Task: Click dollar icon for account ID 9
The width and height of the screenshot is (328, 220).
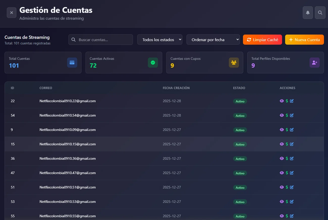Action: pyautogui.click(x=287, y=130)
